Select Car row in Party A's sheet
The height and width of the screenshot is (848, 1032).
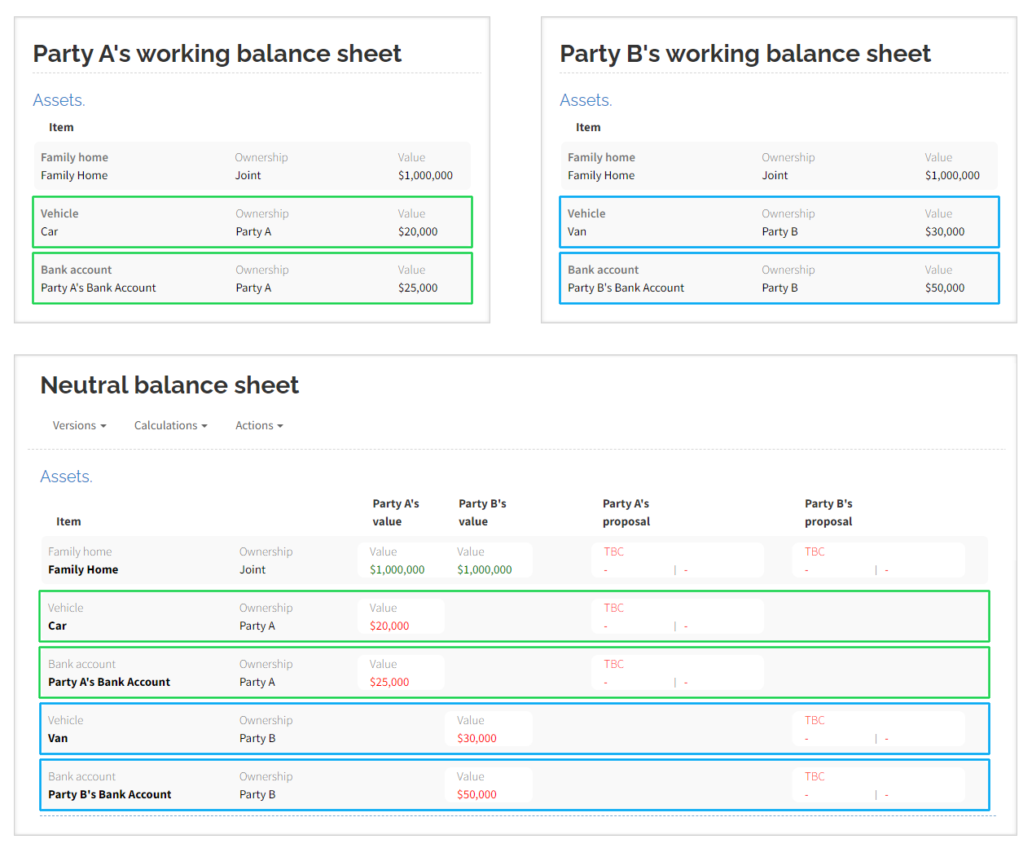pos(253,222)
